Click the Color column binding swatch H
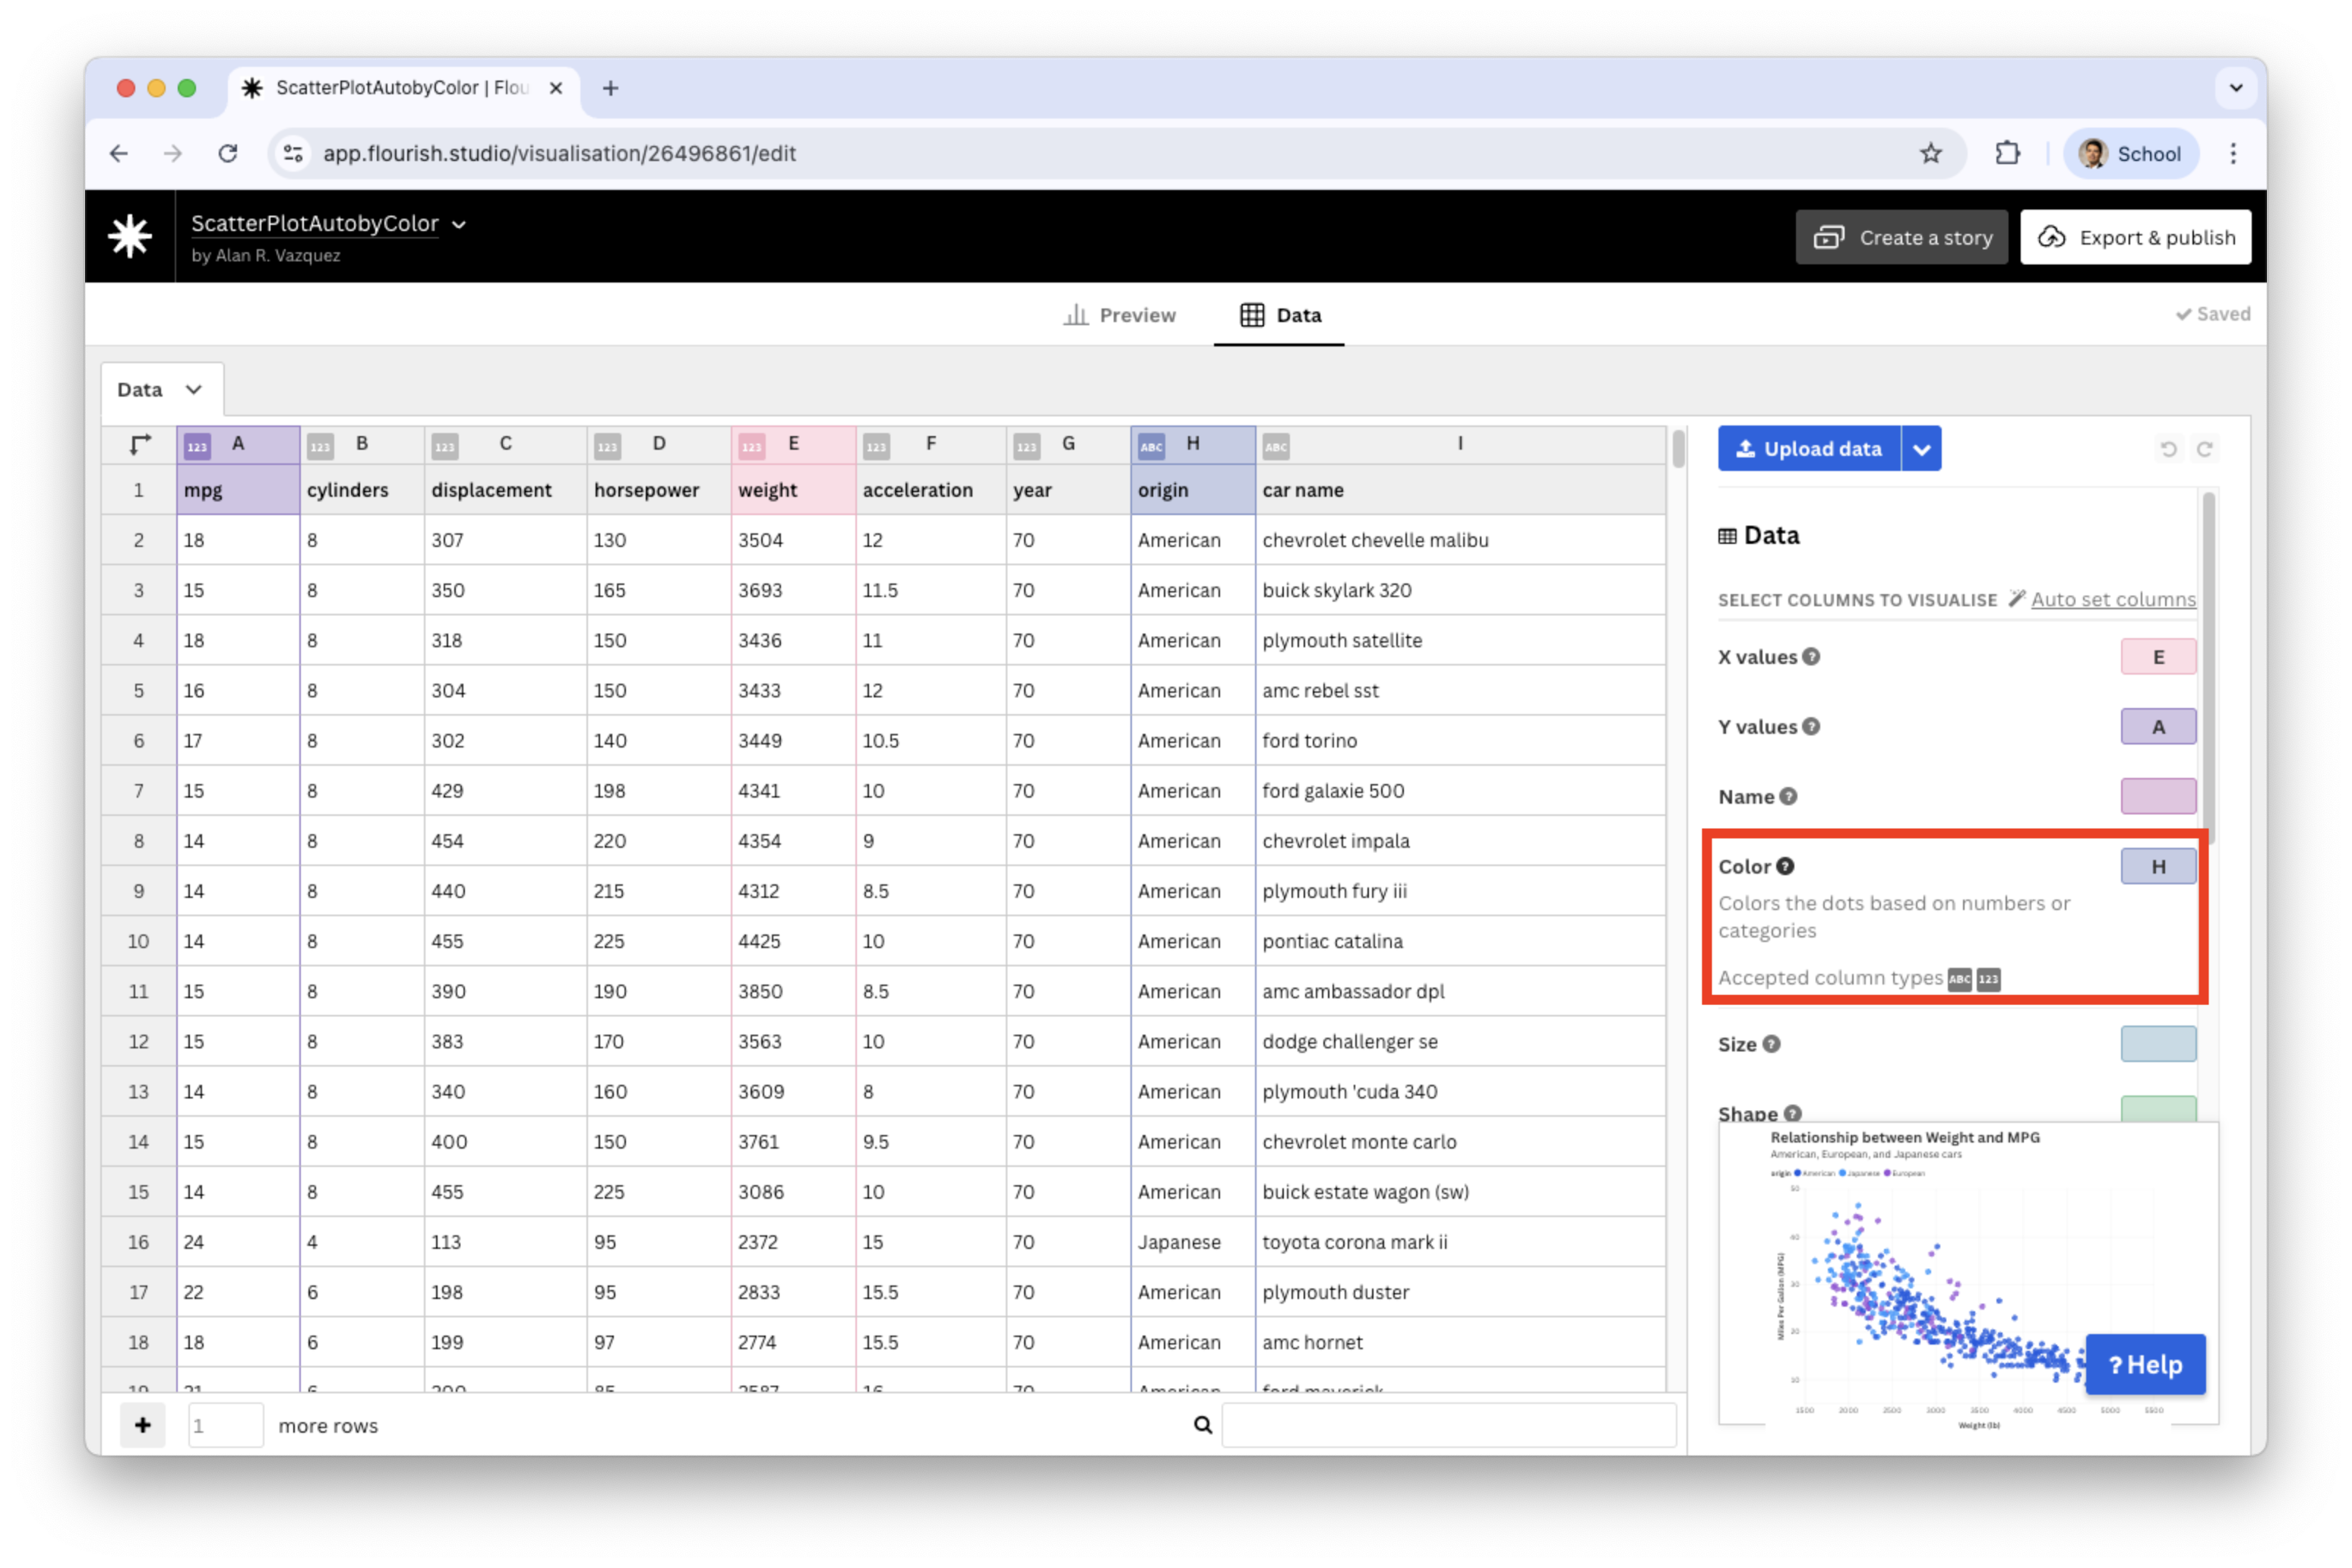 click(2158, 866)
